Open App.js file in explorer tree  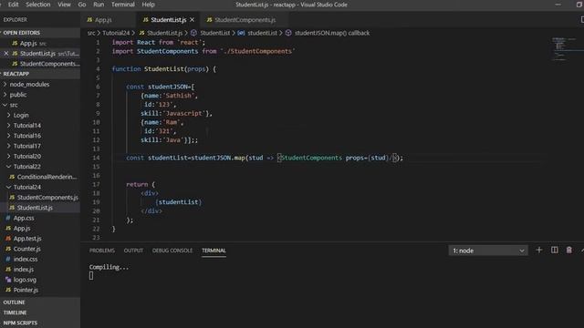coord(22,229)
